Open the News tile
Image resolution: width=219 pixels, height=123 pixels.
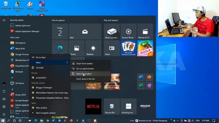[112, 48]
